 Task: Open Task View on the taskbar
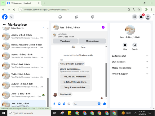(55, 113)
